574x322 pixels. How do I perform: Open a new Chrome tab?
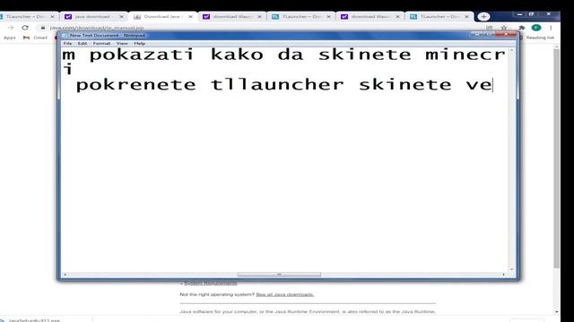click(x=483, y=16)
